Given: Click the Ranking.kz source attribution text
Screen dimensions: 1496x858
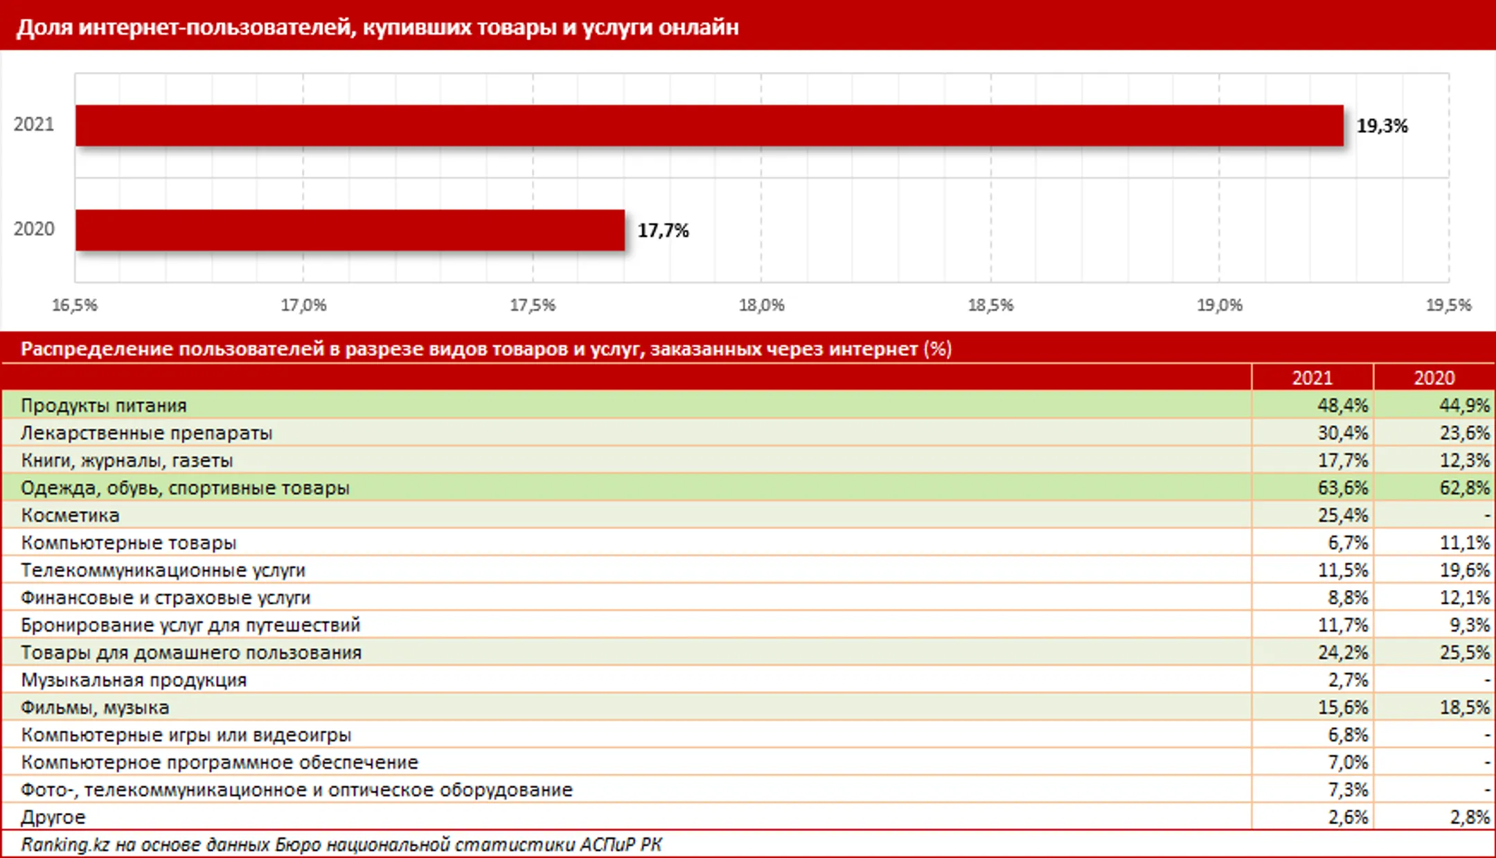Looking at the screenshot, I should click(x=343, y=844).
